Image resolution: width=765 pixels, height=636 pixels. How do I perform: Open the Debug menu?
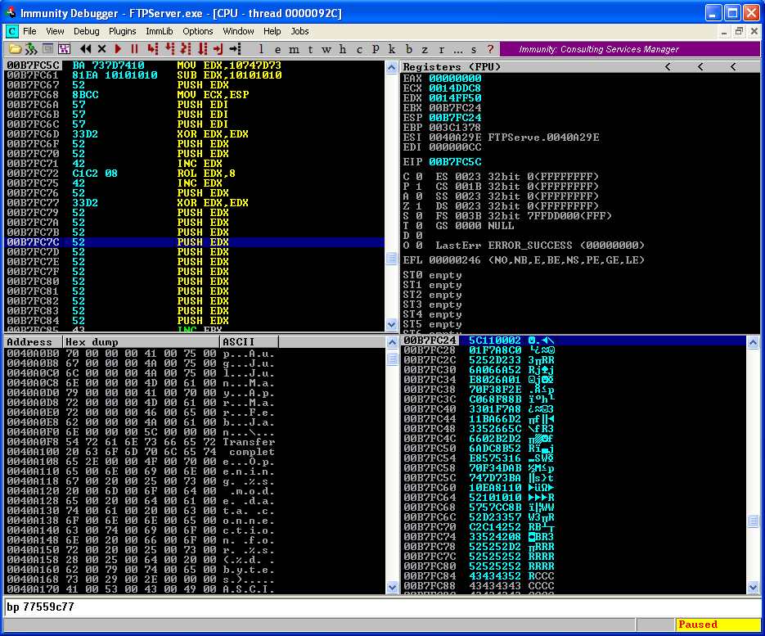tap(87, 31)
